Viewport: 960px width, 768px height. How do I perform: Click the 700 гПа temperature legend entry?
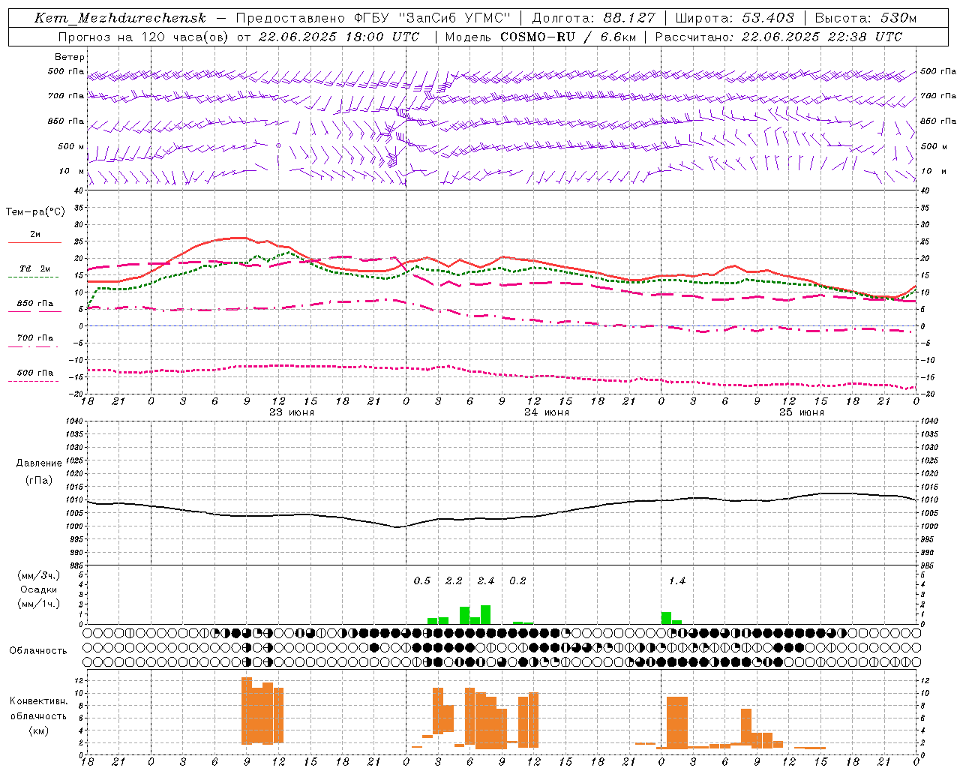click(35, 338)
